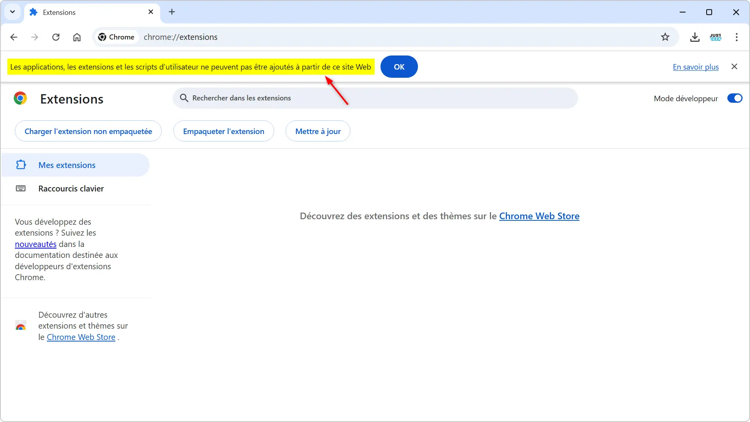750x422 pixels.
Task: Click the Extensions tab puzzle favicon
Action: coord(34,12)
